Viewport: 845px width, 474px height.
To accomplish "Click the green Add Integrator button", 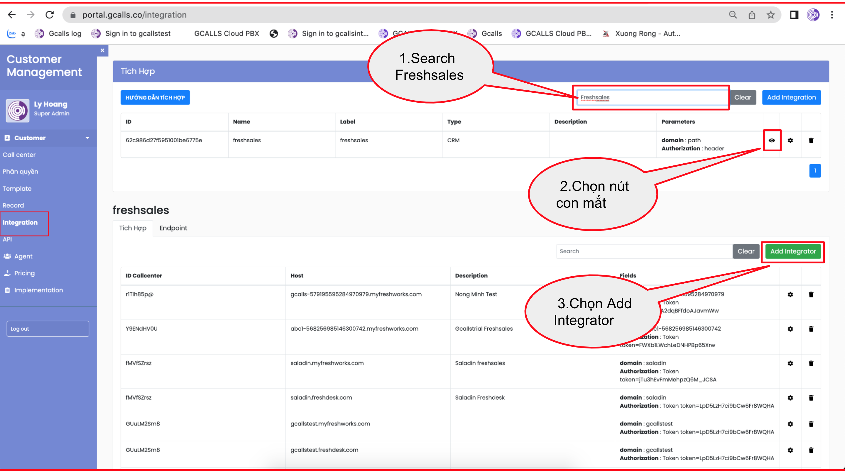I will (x=793, y=251).
